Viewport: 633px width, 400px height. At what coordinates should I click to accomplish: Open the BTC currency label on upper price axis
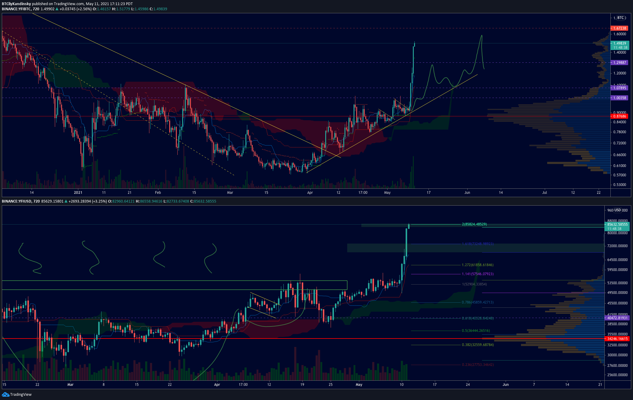point(621,18)
